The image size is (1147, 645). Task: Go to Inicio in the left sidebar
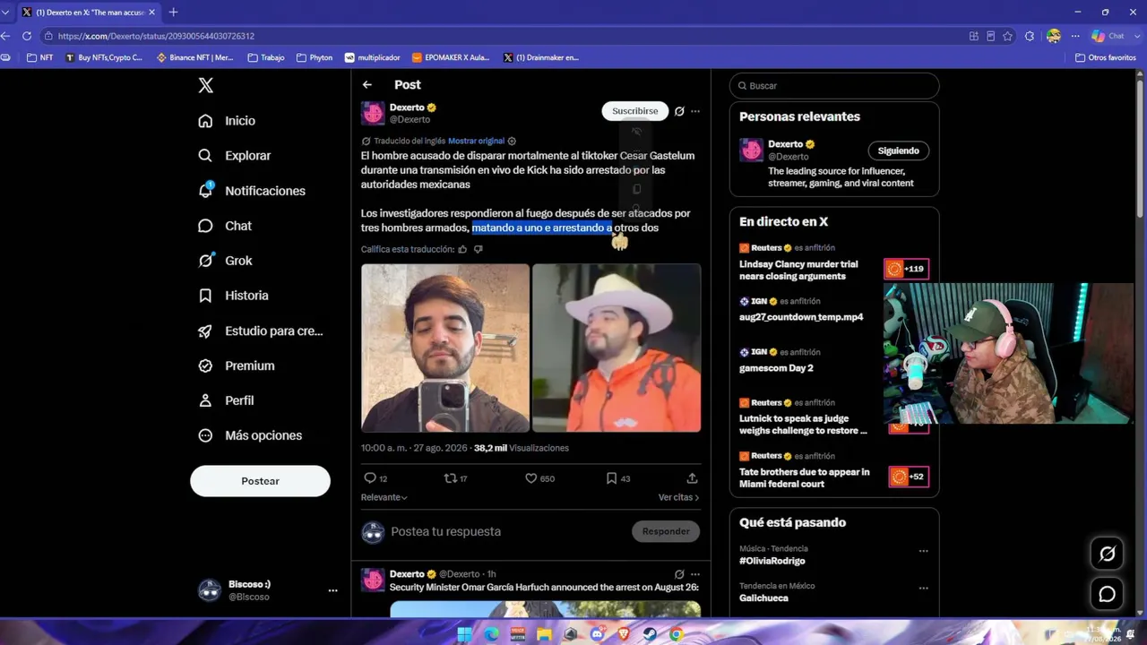click(228, 121)
